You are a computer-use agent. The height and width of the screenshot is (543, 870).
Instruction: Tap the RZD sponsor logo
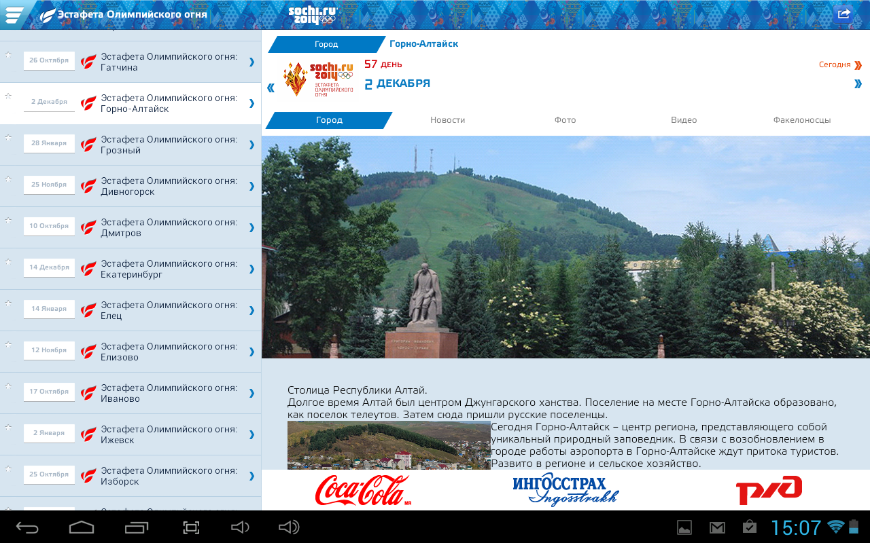click(769, 490)
